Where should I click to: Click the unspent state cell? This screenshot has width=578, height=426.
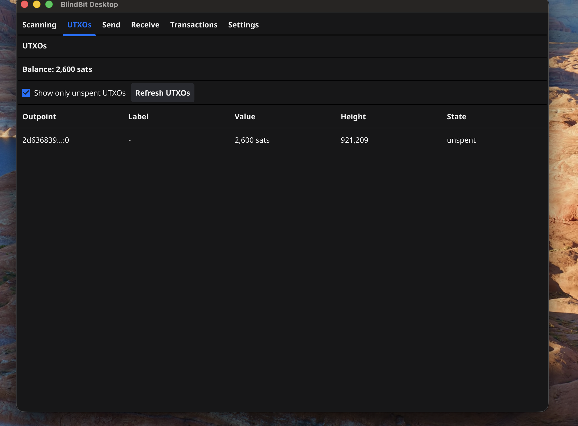(x=461, y=140)
